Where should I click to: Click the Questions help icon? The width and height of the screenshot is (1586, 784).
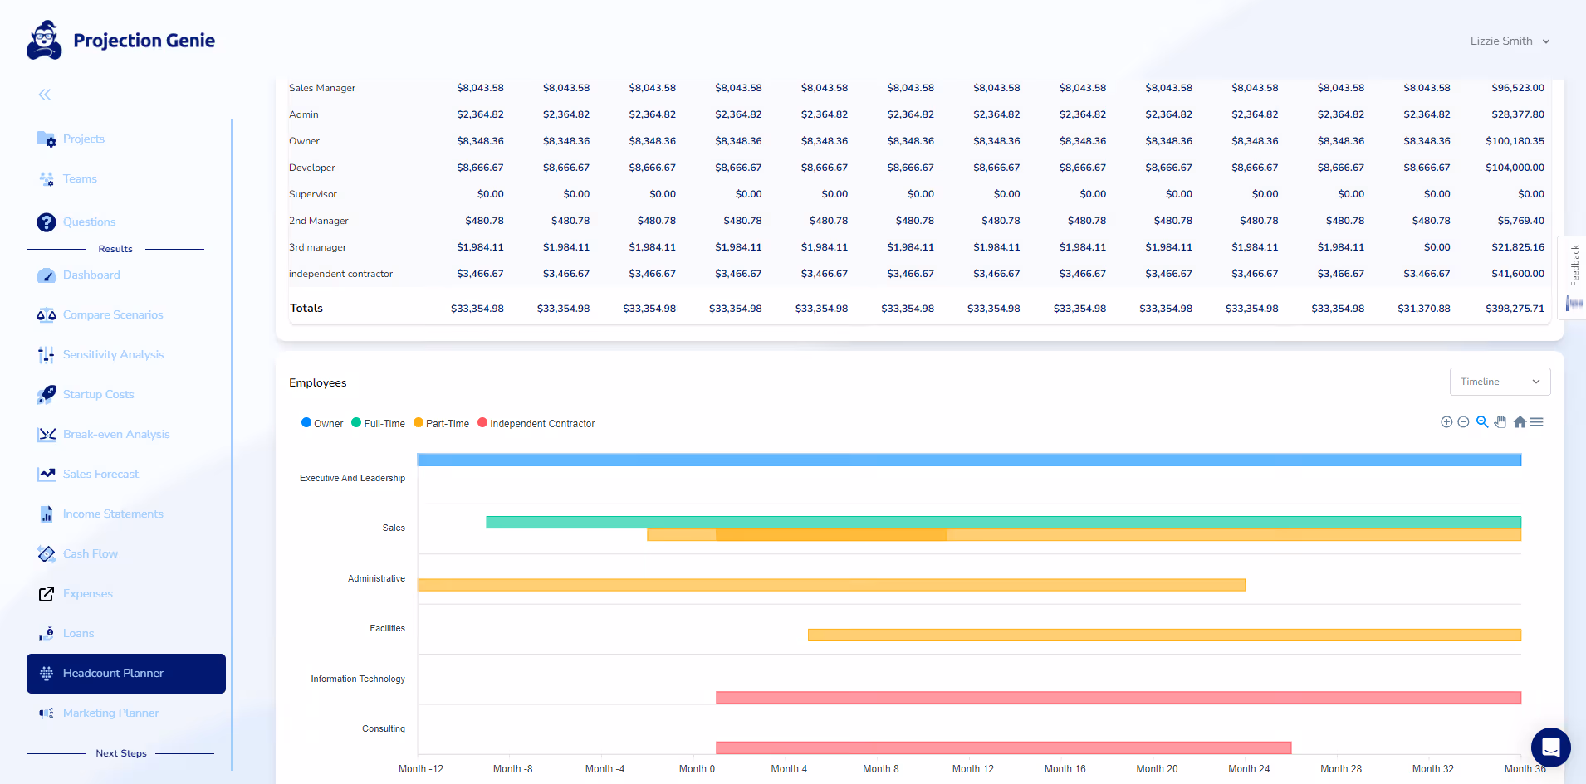pyautogui.click(x=47, y=222)
